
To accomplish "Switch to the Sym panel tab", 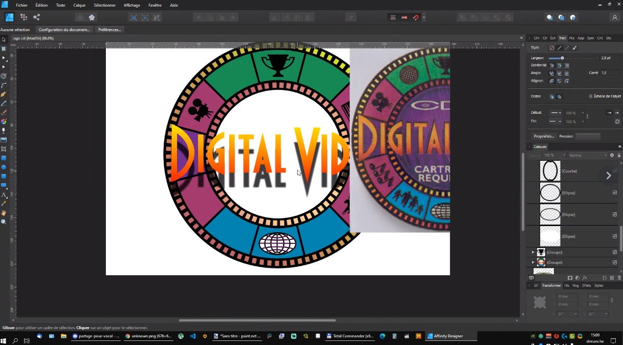I will [590, 38].
